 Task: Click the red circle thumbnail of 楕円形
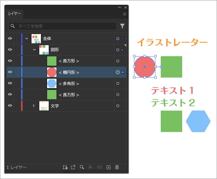52,72
